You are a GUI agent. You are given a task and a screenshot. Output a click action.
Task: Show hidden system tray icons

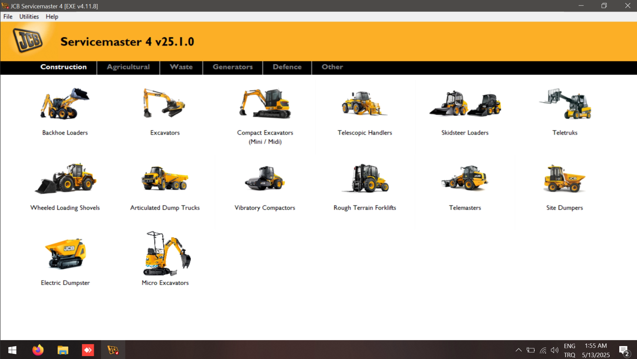(x=518, y=350)
